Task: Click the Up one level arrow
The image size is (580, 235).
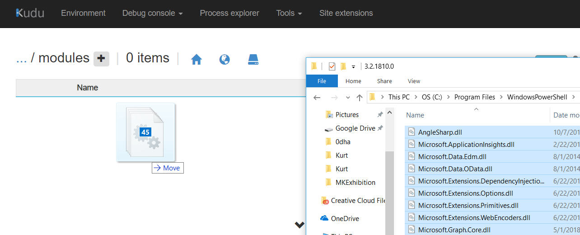Action: [x=360, y=97]
